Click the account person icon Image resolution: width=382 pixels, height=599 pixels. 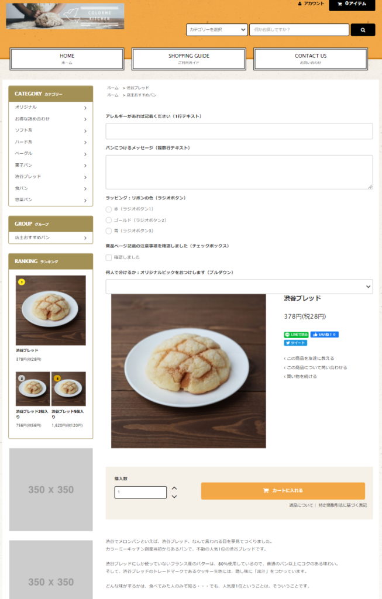(x=300, y=4)
